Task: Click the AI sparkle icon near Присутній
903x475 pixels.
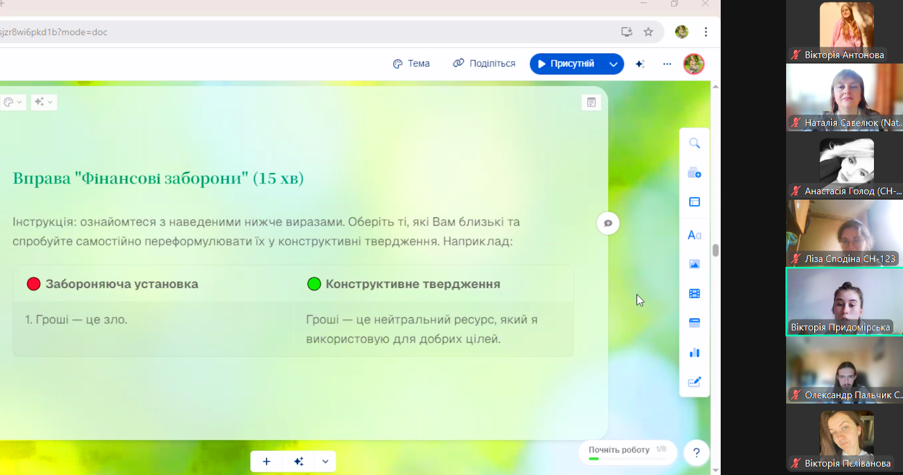Action: 640,64
